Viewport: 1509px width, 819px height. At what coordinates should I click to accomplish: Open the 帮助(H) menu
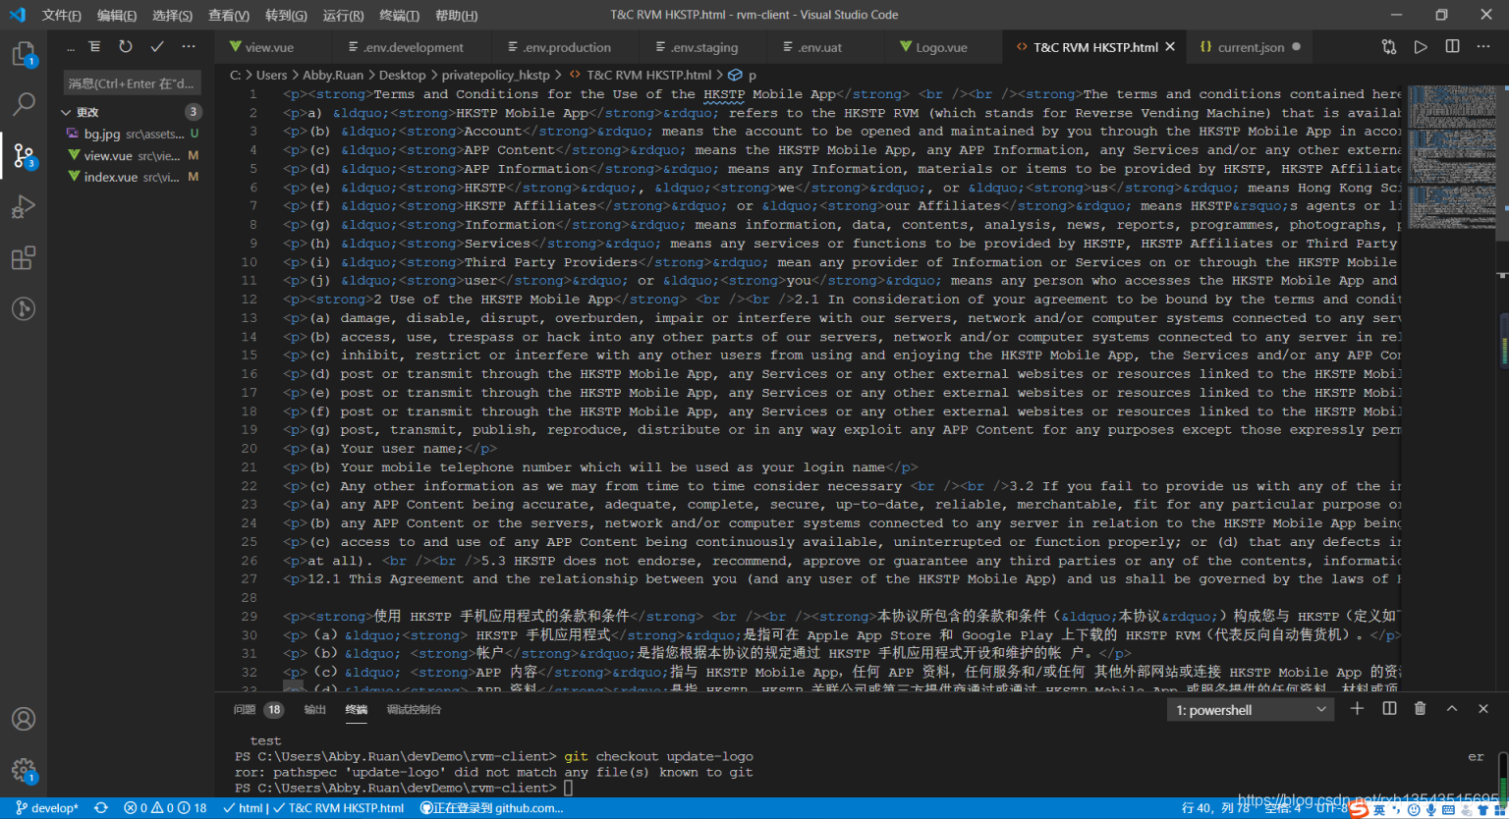(456, 15)
